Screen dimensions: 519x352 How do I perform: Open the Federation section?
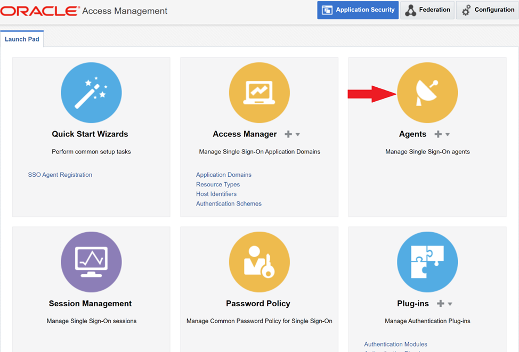427,10
